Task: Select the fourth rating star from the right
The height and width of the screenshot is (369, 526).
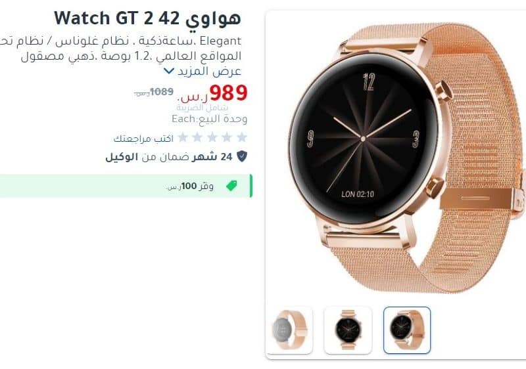Action: pos(197,137)
